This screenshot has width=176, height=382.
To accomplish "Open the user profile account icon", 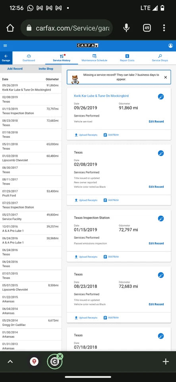I will (170, 45).
